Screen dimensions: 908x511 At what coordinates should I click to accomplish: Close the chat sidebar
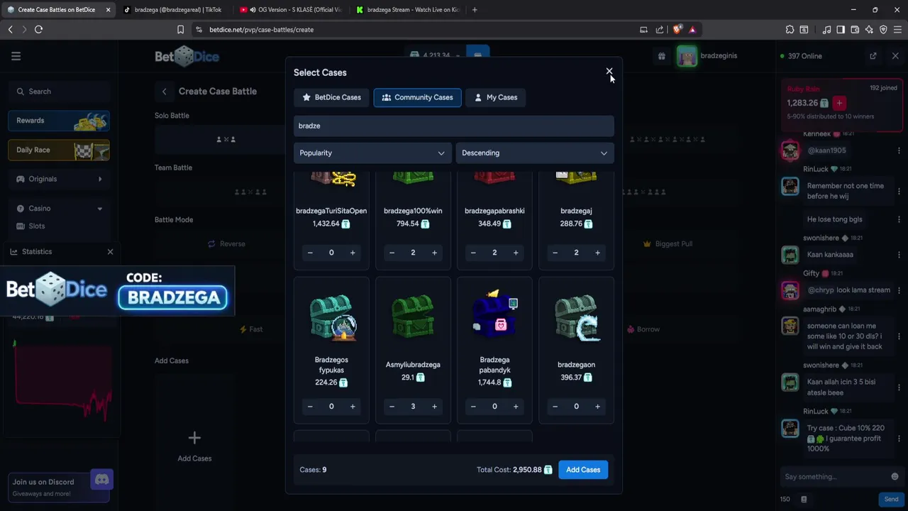pos(895,56)
